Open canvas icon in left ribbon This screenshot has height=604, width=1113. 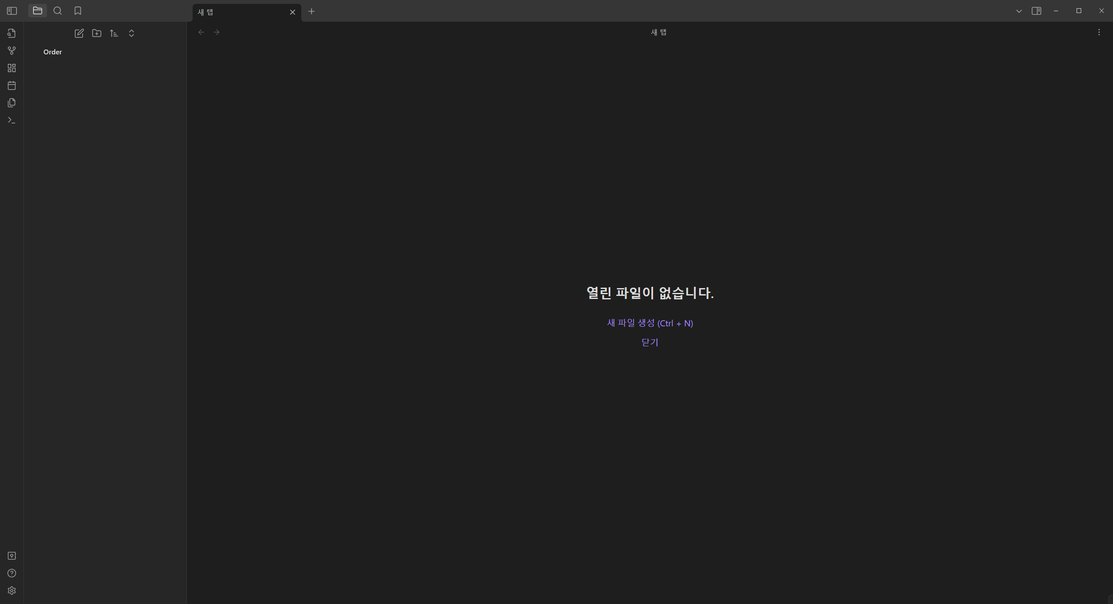tap(12, 68)
